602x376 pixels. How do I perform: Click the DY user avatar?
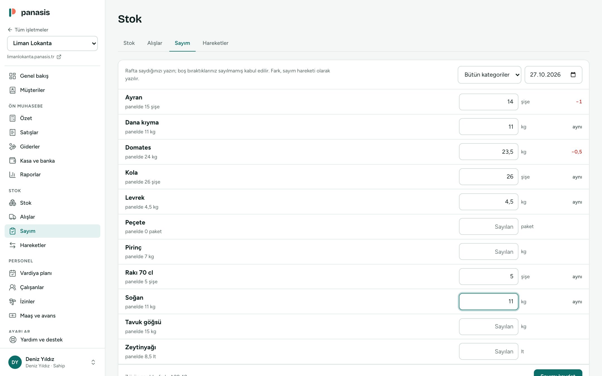click(x=15, y=362)
